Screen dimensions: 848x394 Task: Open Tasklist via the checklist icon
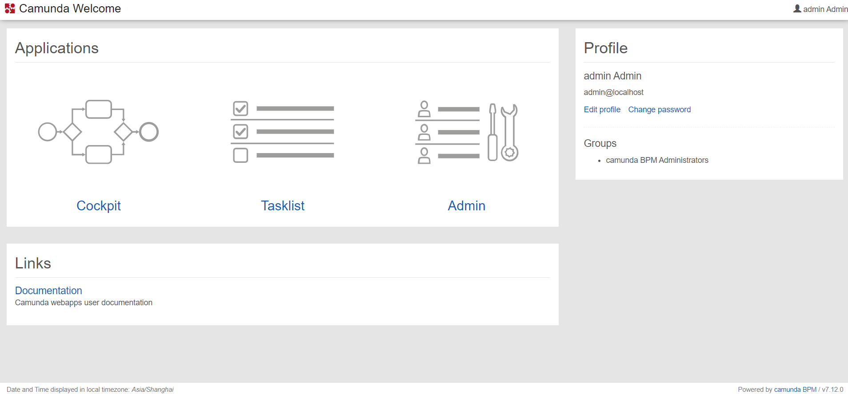(282, 132)
